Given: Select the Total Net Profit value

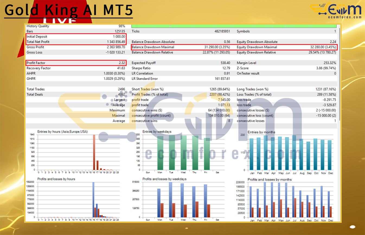Looking at the screenshot, I should click(116, 42).
